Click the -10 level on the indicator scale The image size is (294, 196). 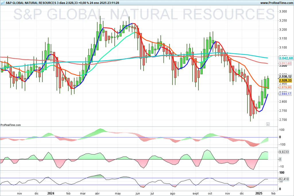click(x=281, y=166)
